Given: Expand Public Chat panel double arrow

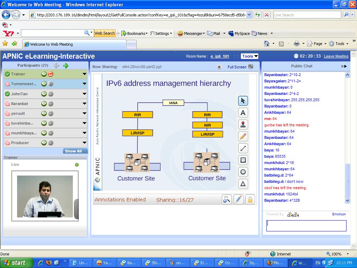Looking at the screenshot, I should pos(344,66).
